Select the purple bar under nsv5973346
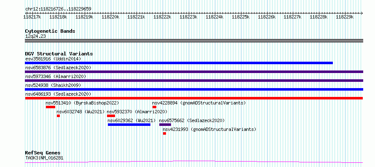The height and width of the screenshot is (167, 375). tap(194, 81)
